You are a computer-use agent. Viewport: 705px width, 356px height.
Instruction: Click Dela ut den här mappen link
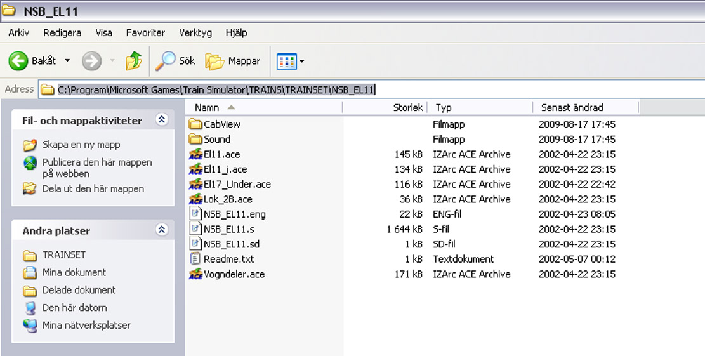pyautogui.click(x=93, y=189)
